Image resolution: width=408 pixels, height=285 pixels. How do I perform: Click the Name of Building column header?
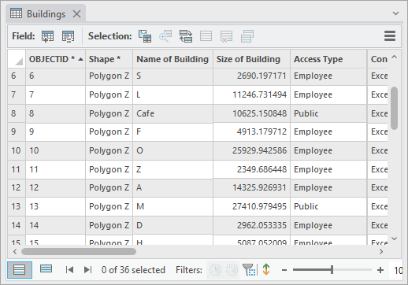point(172,59)
